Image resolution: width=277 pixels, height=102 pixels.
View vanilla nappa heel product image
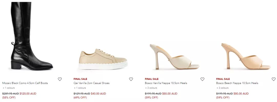174,57
